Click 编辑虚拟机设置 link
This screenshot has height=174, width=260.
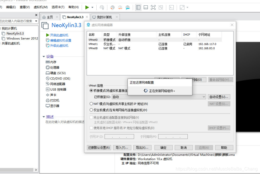pyautogui.click(x=61, y=40)
